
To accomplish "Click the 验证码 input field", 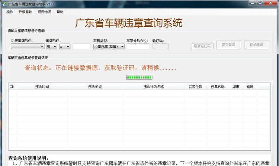I will coord(160,46).
